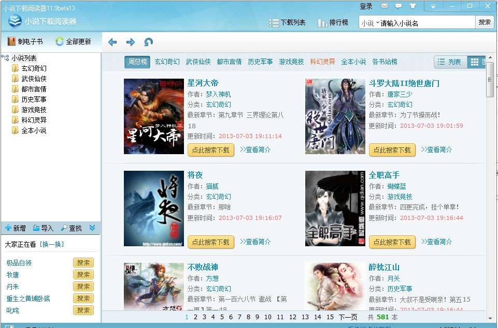
Task: Click 点此搜索下载 for 全职高手
Action: coord(392,242)
